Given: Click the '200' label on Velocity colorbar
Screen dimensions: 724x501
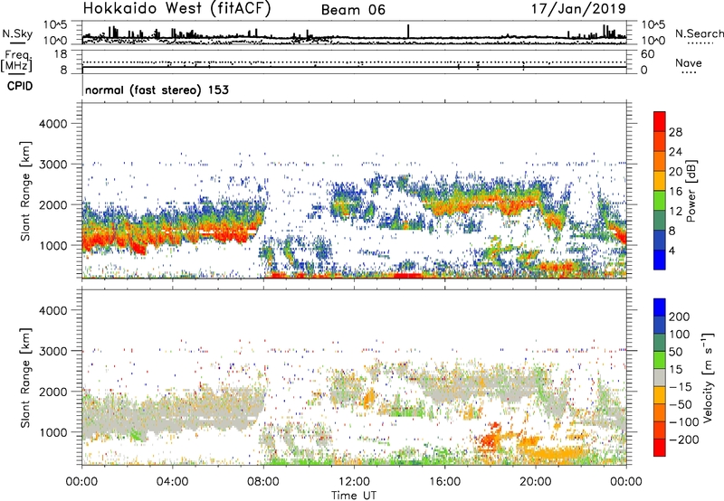Looking at the screenshot, I should pos(680,317).
